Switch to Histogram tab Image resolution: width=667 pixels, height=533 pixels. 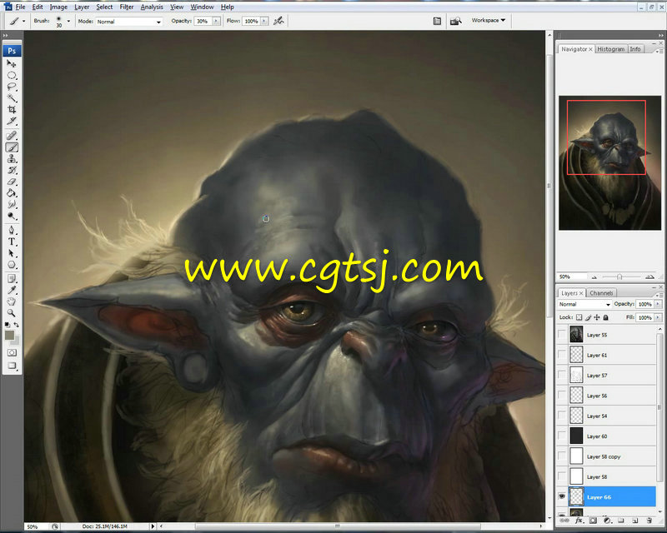coord(611,49)
